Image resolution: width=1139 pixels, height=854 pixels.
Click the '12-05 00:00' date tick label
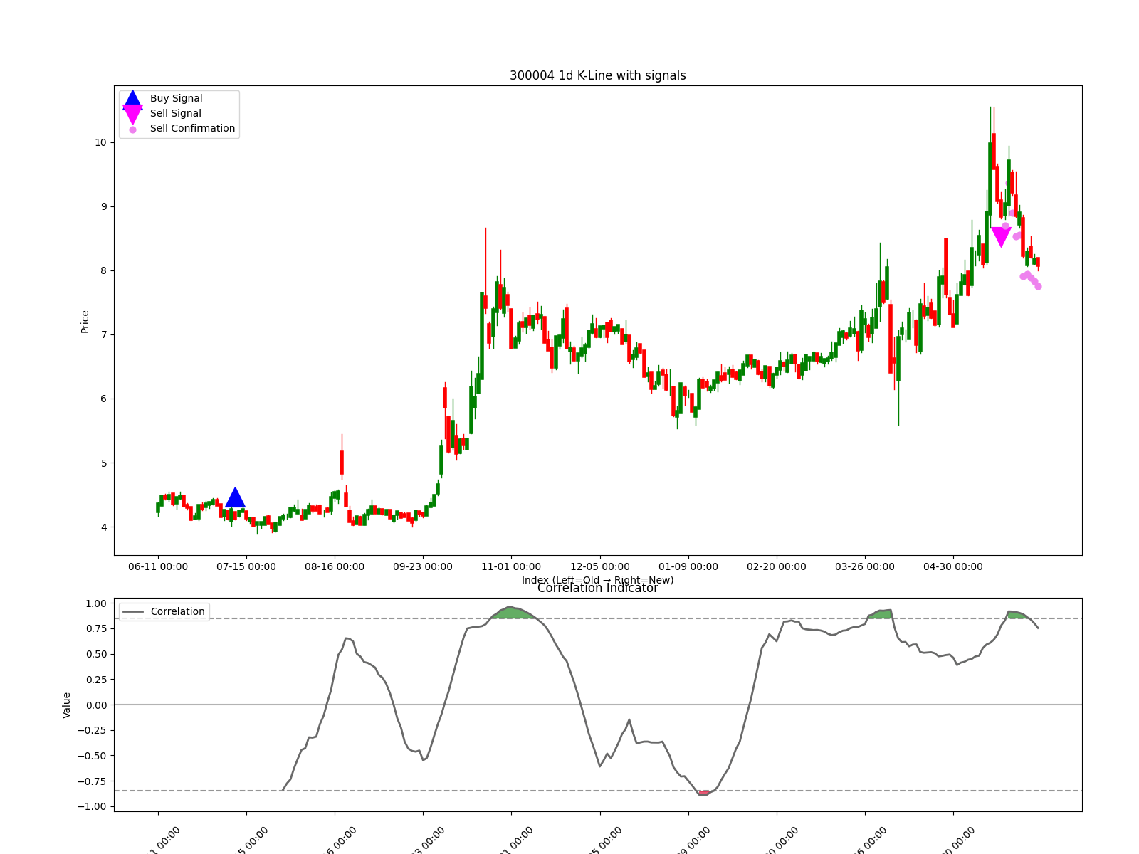(x=600, y=567)
